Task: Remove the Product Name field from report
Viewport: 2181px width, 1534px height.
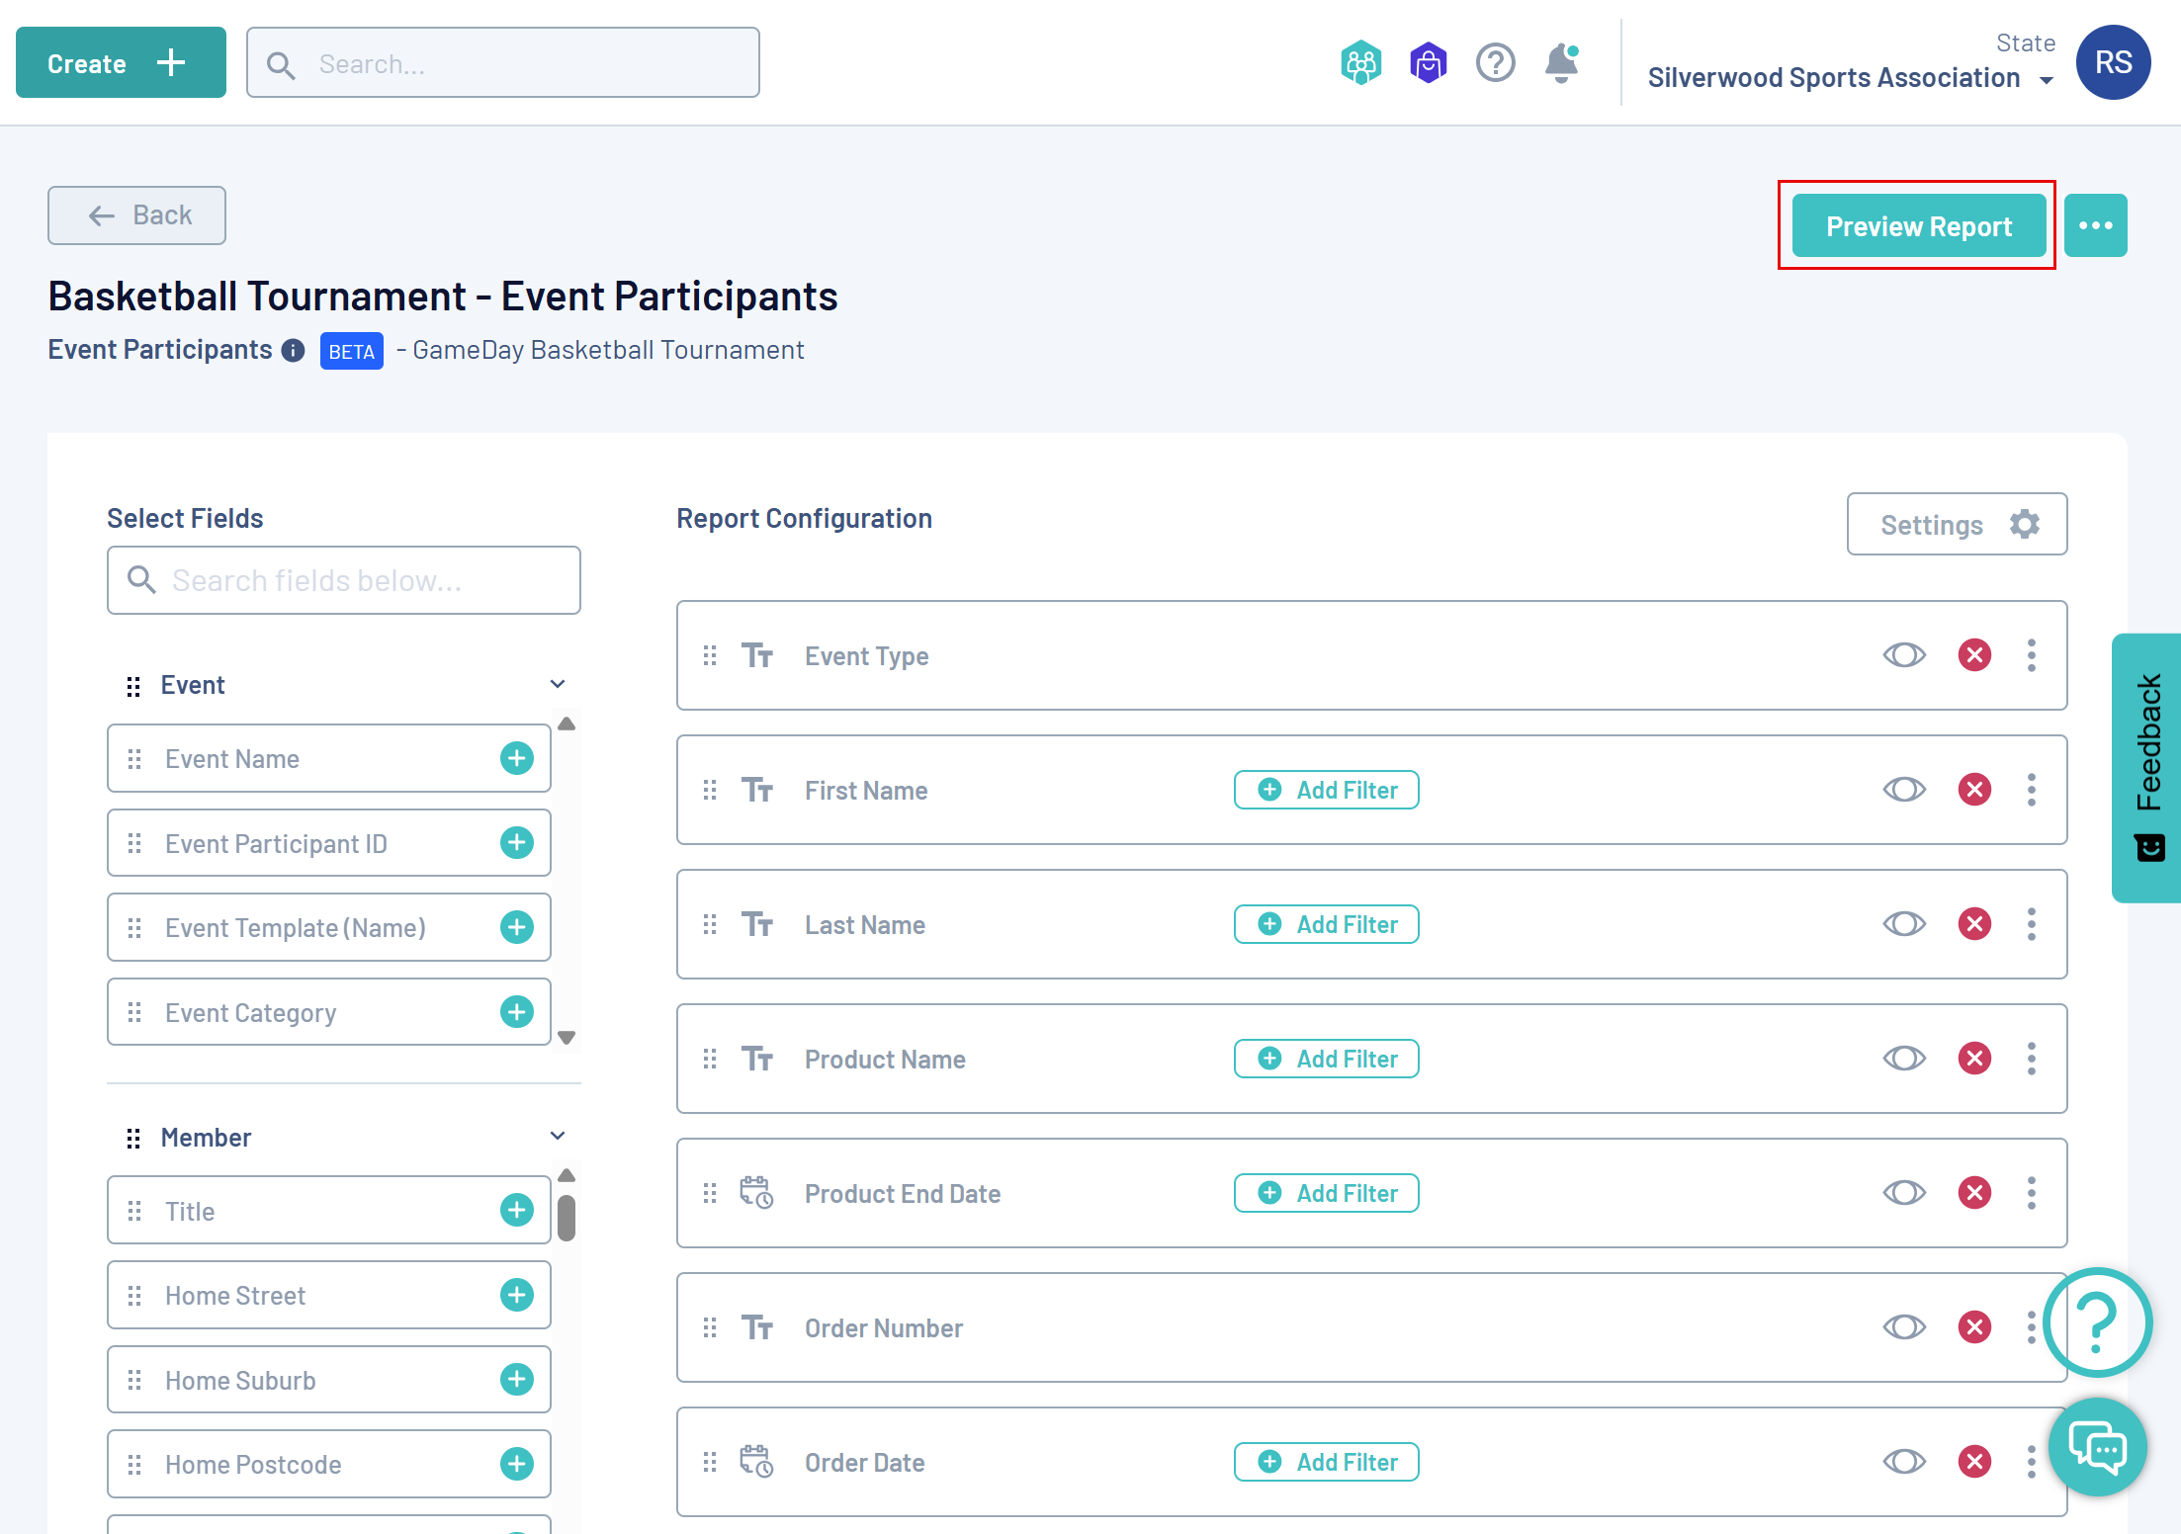Action: [x=1974, y=1059]
